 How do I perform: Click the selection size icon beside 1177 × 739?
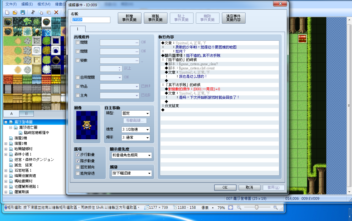coord(146,207)
